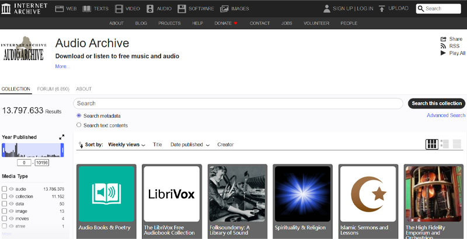This screenshot has width=467, height=239.
Task: Grab the right year range slider handle
Action: point(62,150)
